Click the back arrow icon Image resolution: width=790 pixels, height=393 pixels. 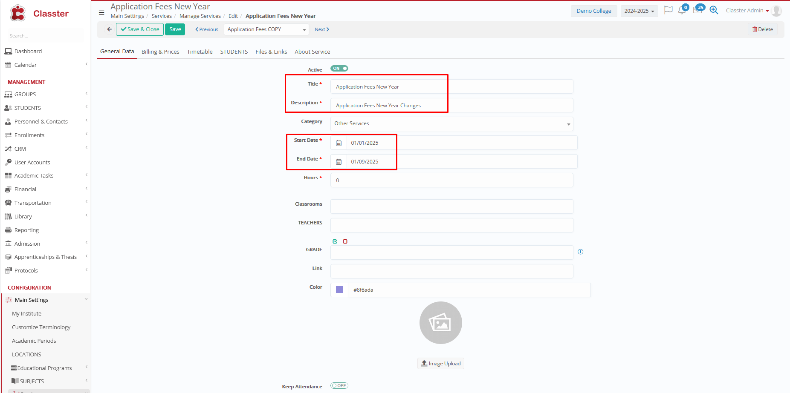(x=110, y=29)
